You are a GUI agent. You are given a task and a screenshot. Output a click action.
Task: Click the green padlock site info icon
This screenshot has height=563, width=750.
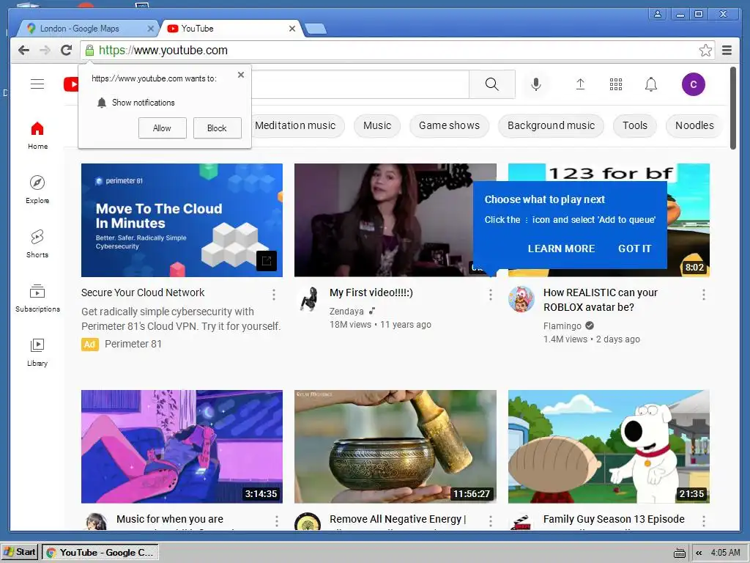click(89, 51)
